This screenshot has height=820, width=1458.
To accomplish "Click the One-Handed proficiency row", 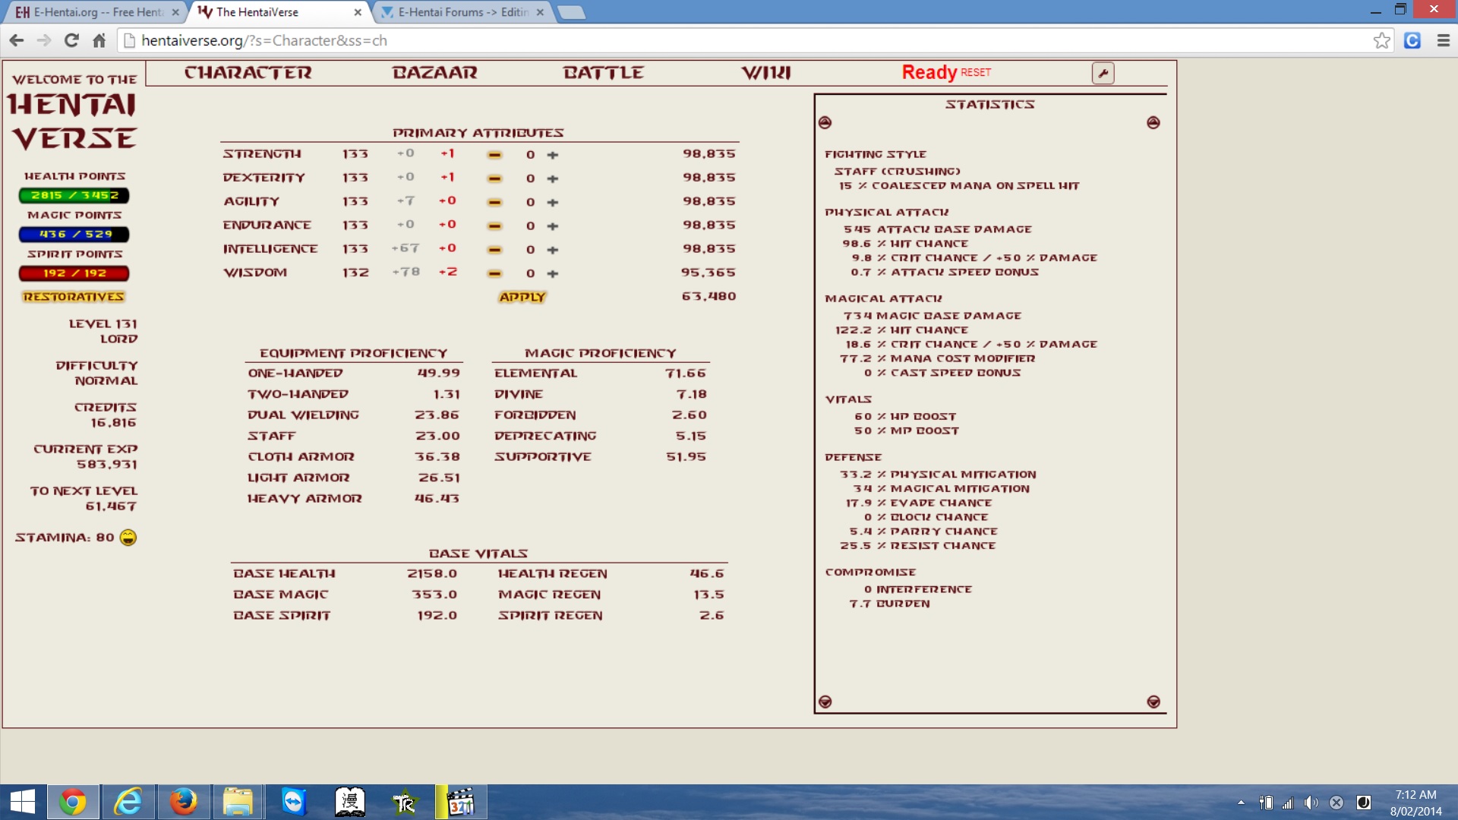I will click(354, 374).
